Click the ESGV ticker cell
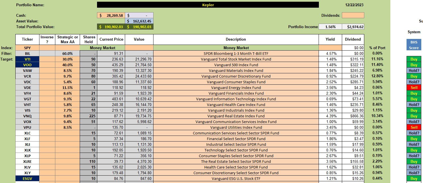The width and height of the screenshot is (423, 183). click(x=27, y=178)
